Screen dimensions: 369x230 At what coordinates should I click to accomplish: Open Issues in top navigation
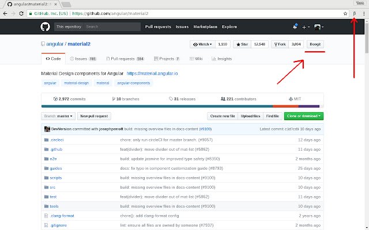pyautogui.click(x=182, y=27)
